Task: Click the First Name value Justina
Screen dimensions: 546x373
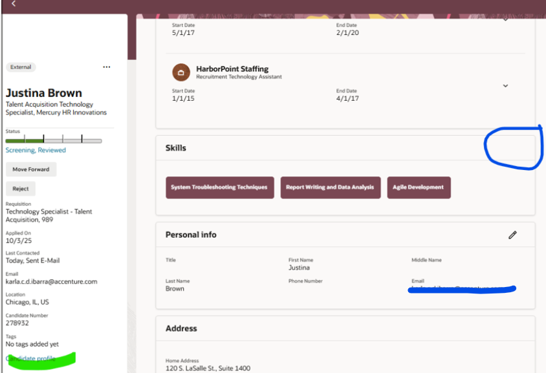Action: [x=299, y=268]
